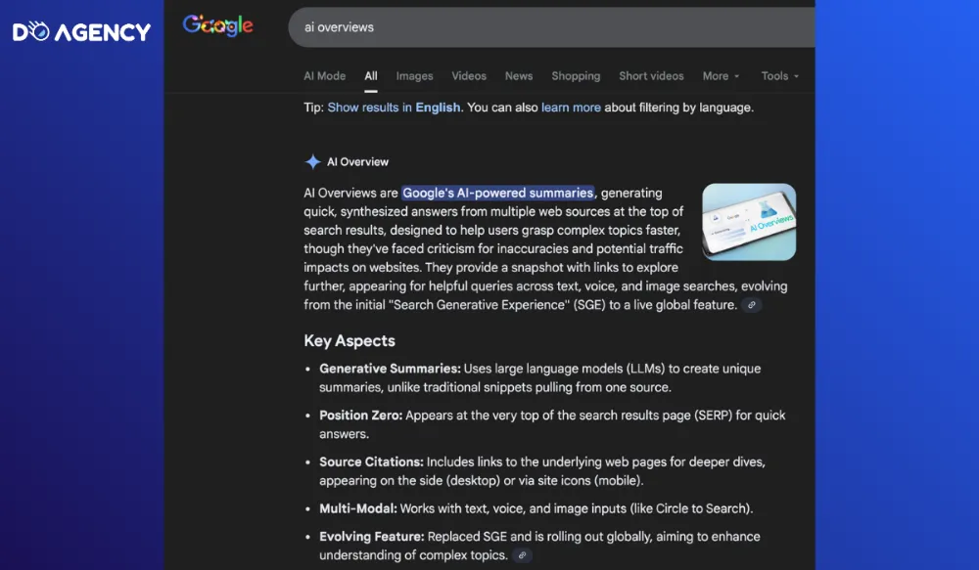Click the AI Overview sparkle icon
Viewport: 979px width, 570px height.
click(x=312, y=162)
